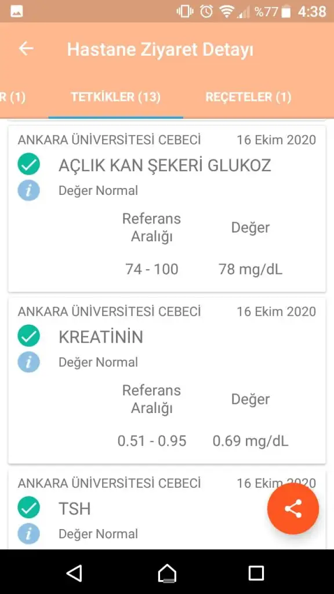Tap the glucose value 78 mg/dL
This screenshot has height=594, width=334.
point(251,269)
